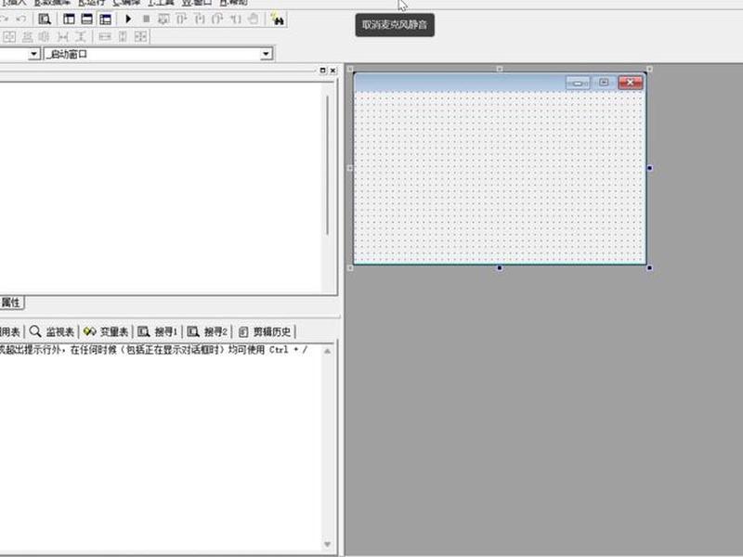The height and width of the screenshot is (557, 743).
Task: Click the left-panel layout toolbar icon
Action: click(69, 19)
